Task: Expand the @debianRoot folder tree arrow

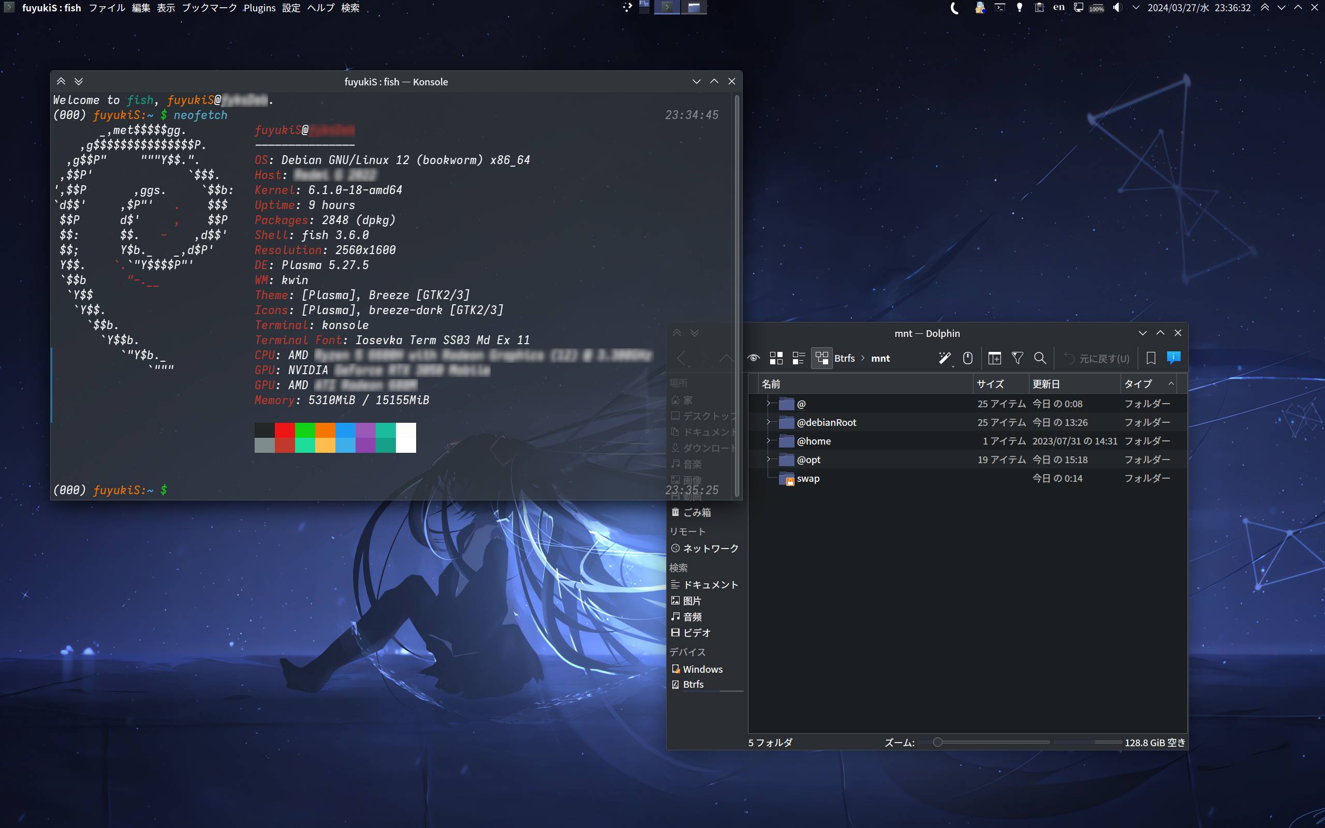Action: (768, 422)
